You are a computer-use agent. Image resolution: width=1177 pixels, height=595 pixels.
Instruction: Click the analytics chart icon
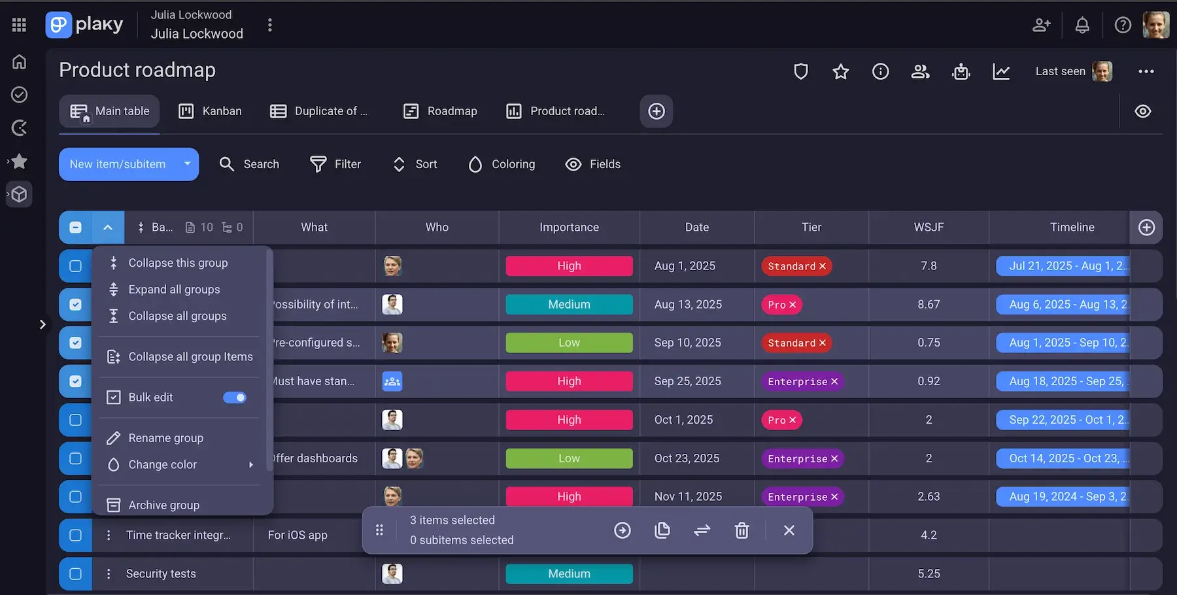coord(1001,71)
